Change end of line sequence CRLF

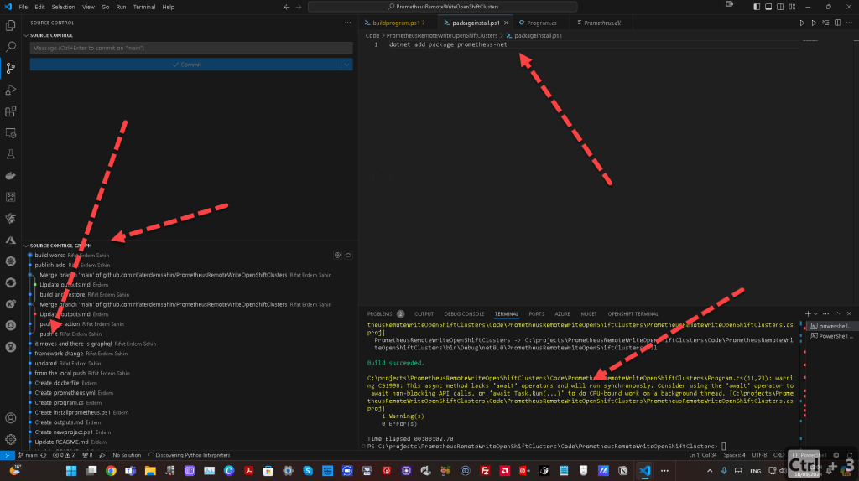click(x=778, y=455)
